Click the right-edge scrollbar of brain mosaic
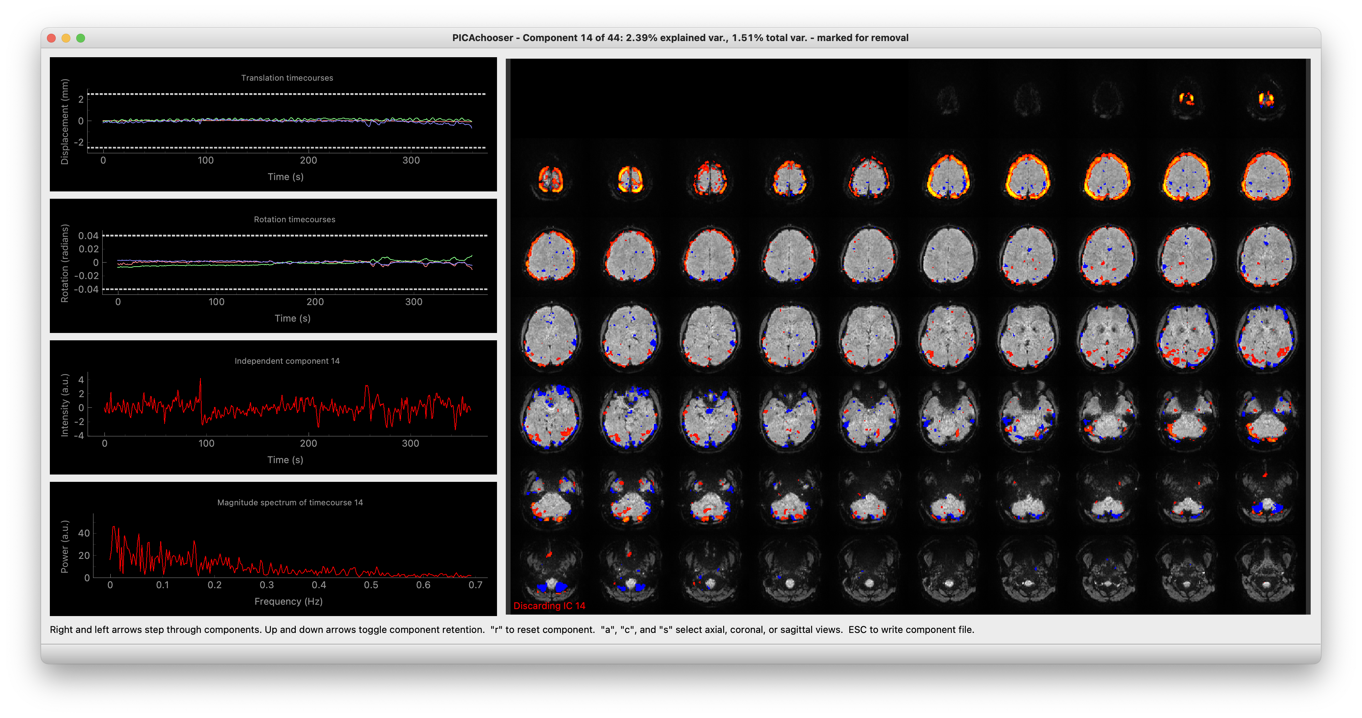This screenshot has width=1362, height=718. [1308, 337]
